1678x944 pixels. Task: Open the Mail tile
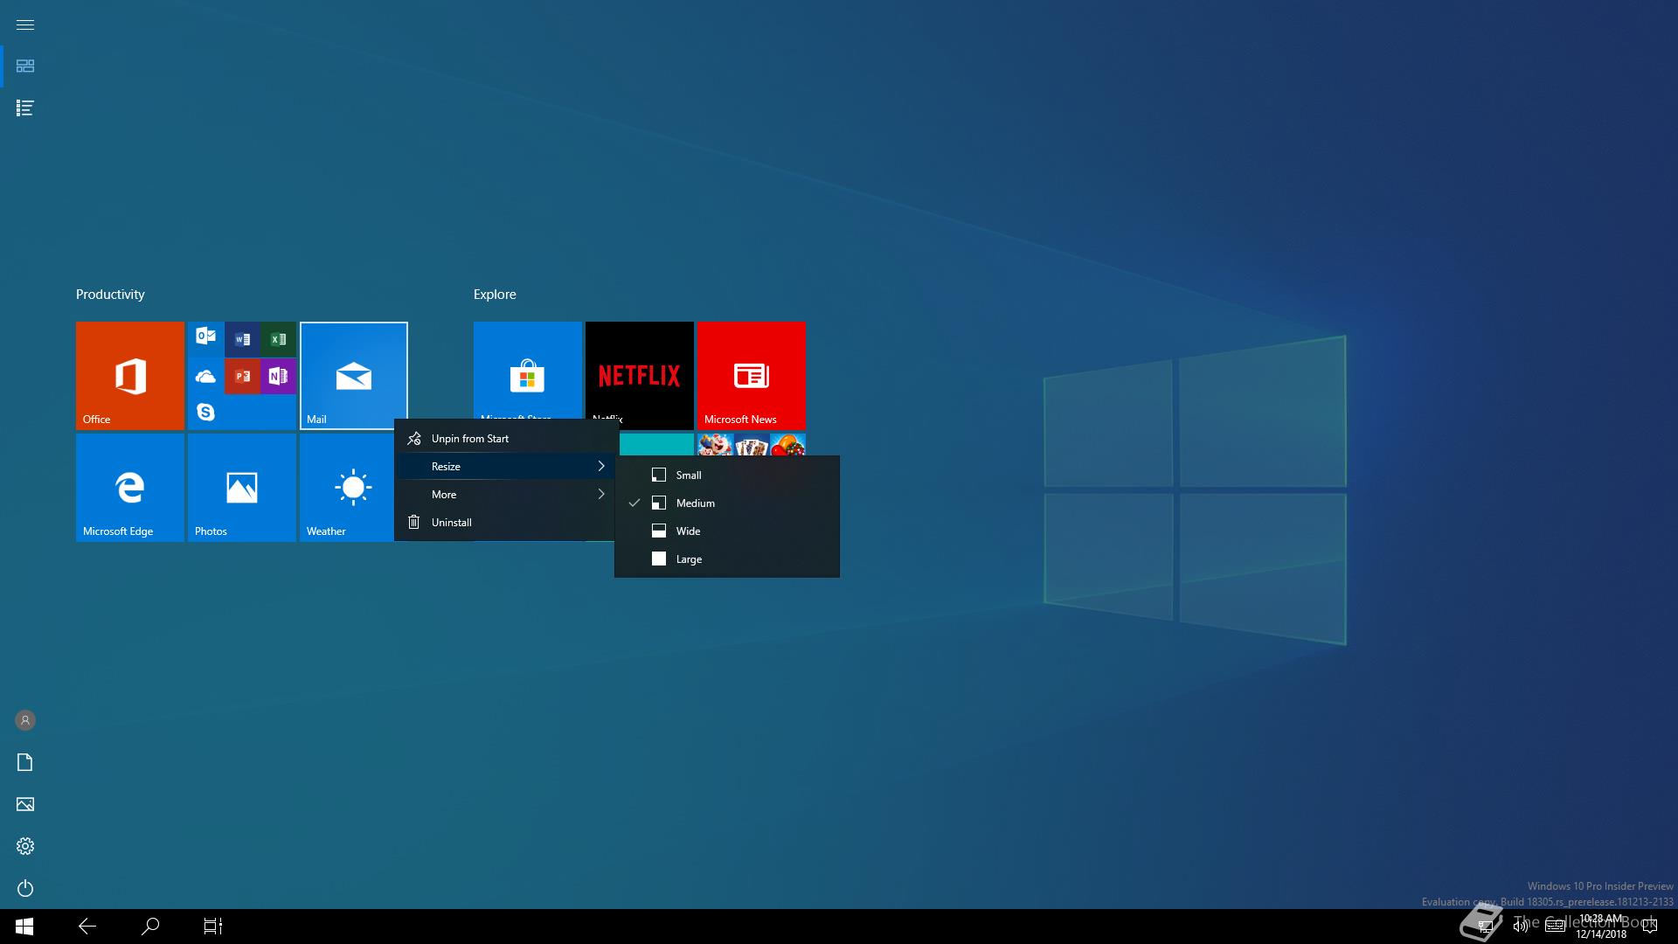coord(354,376)
